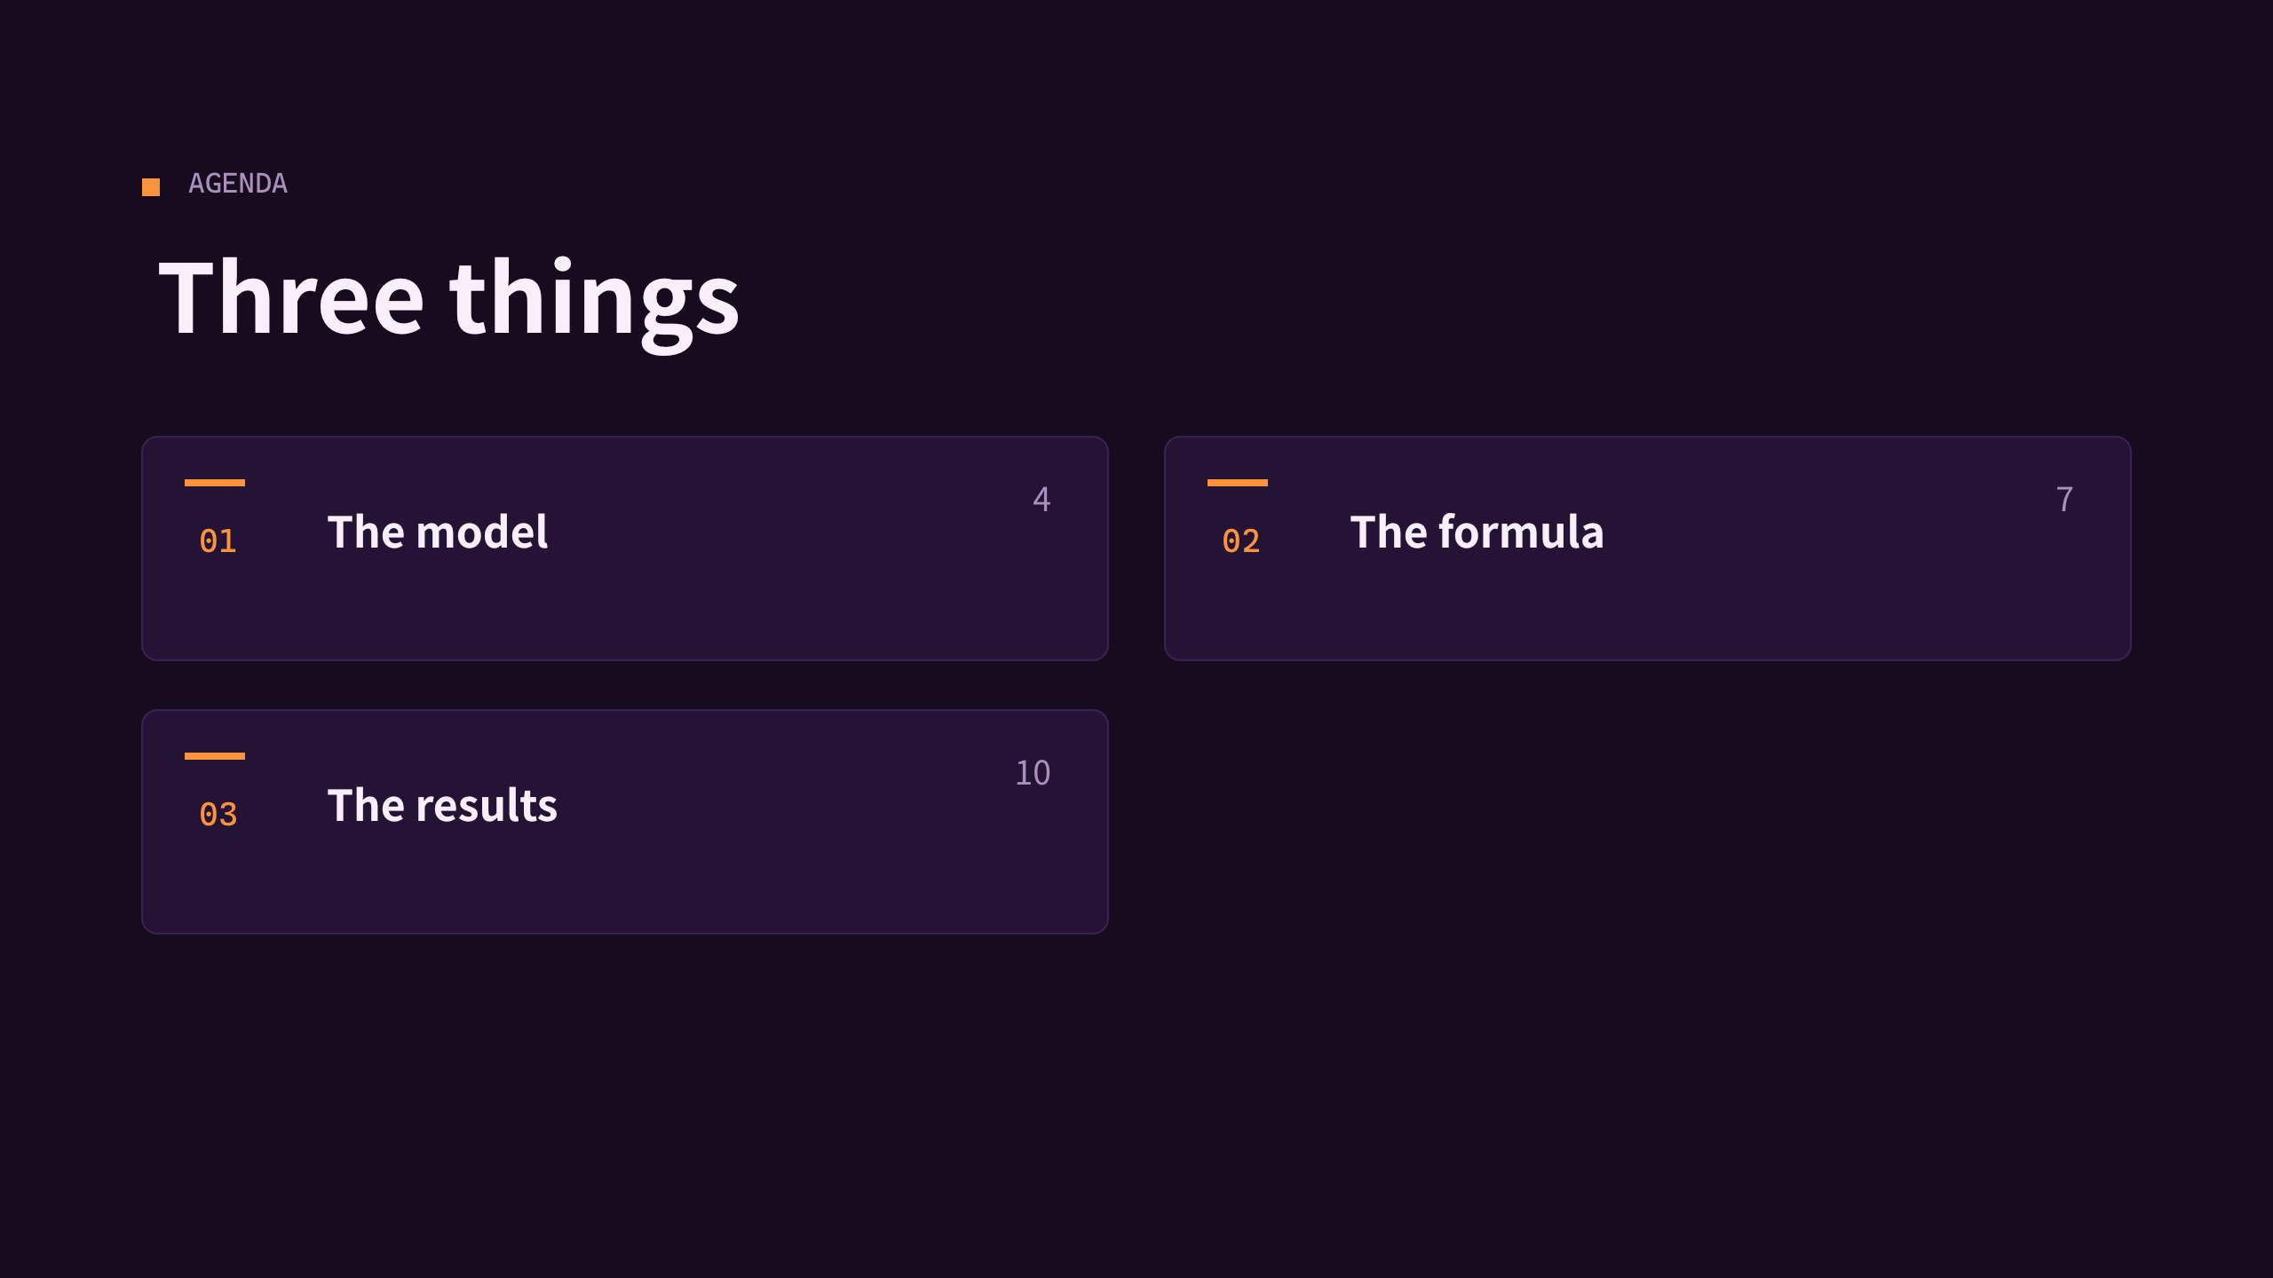This screenshot has width=2273, height=1278.
Task: Open The formula agenda card
Action: 1648,548
